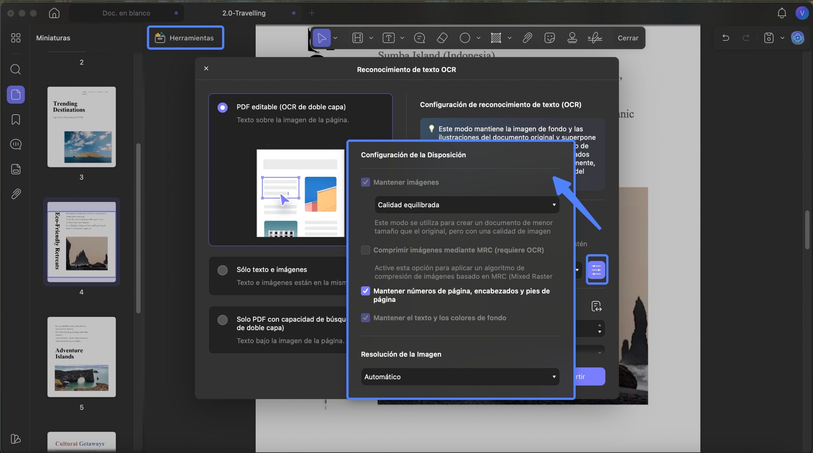Toggle Mantener el texto y colores de fondo
This screenshot has height=453, width=813.
pos(365,318)
